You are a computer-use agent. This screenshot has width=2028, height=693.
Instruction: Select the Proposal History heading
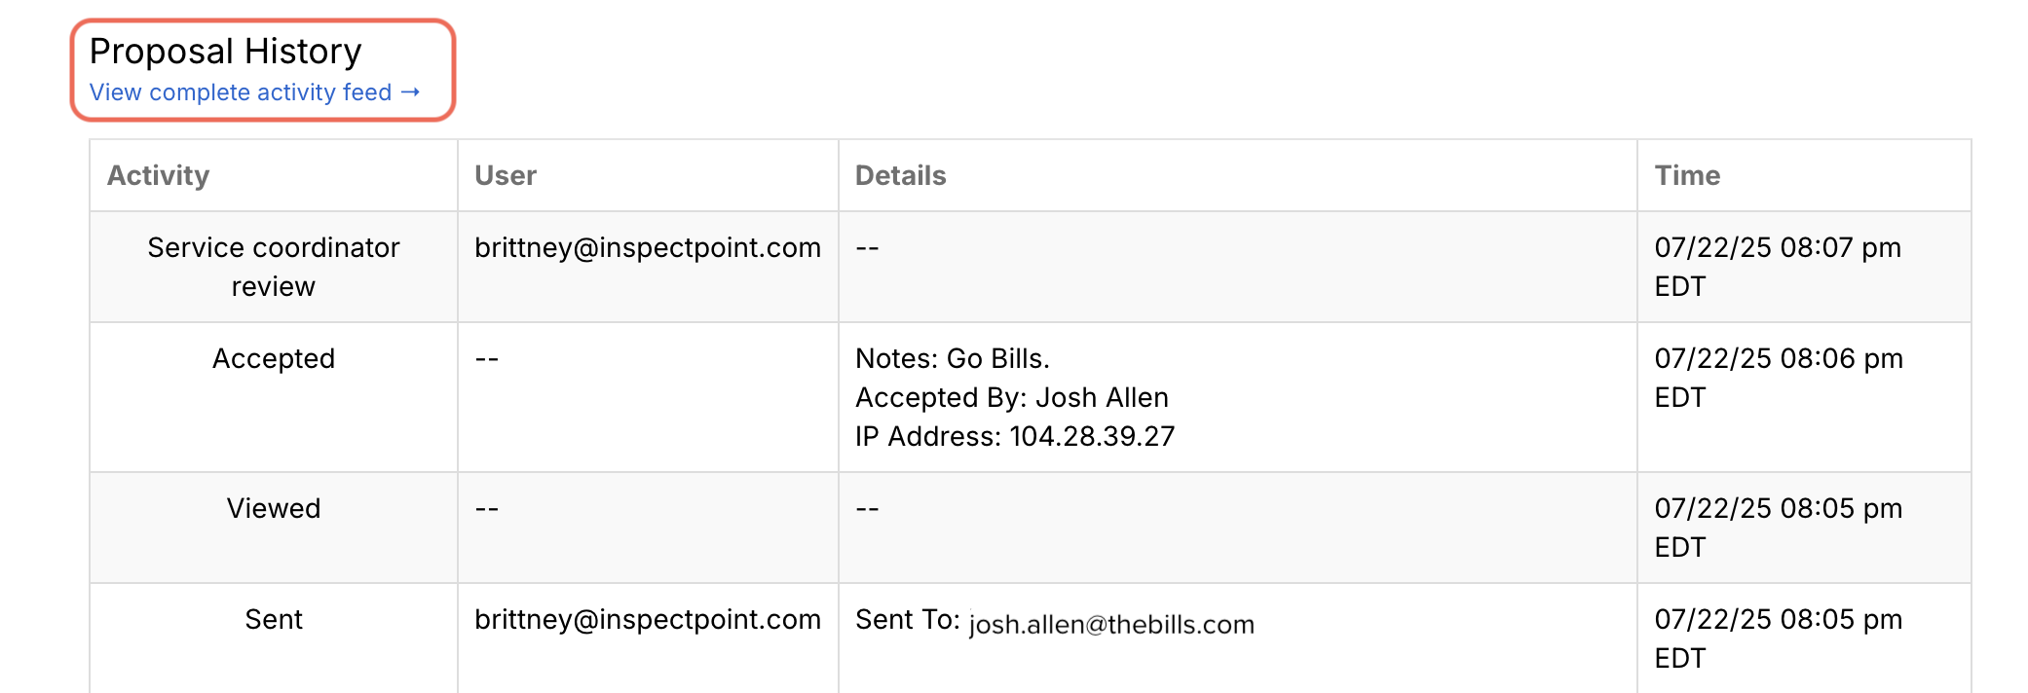click(x=225, y=51)
